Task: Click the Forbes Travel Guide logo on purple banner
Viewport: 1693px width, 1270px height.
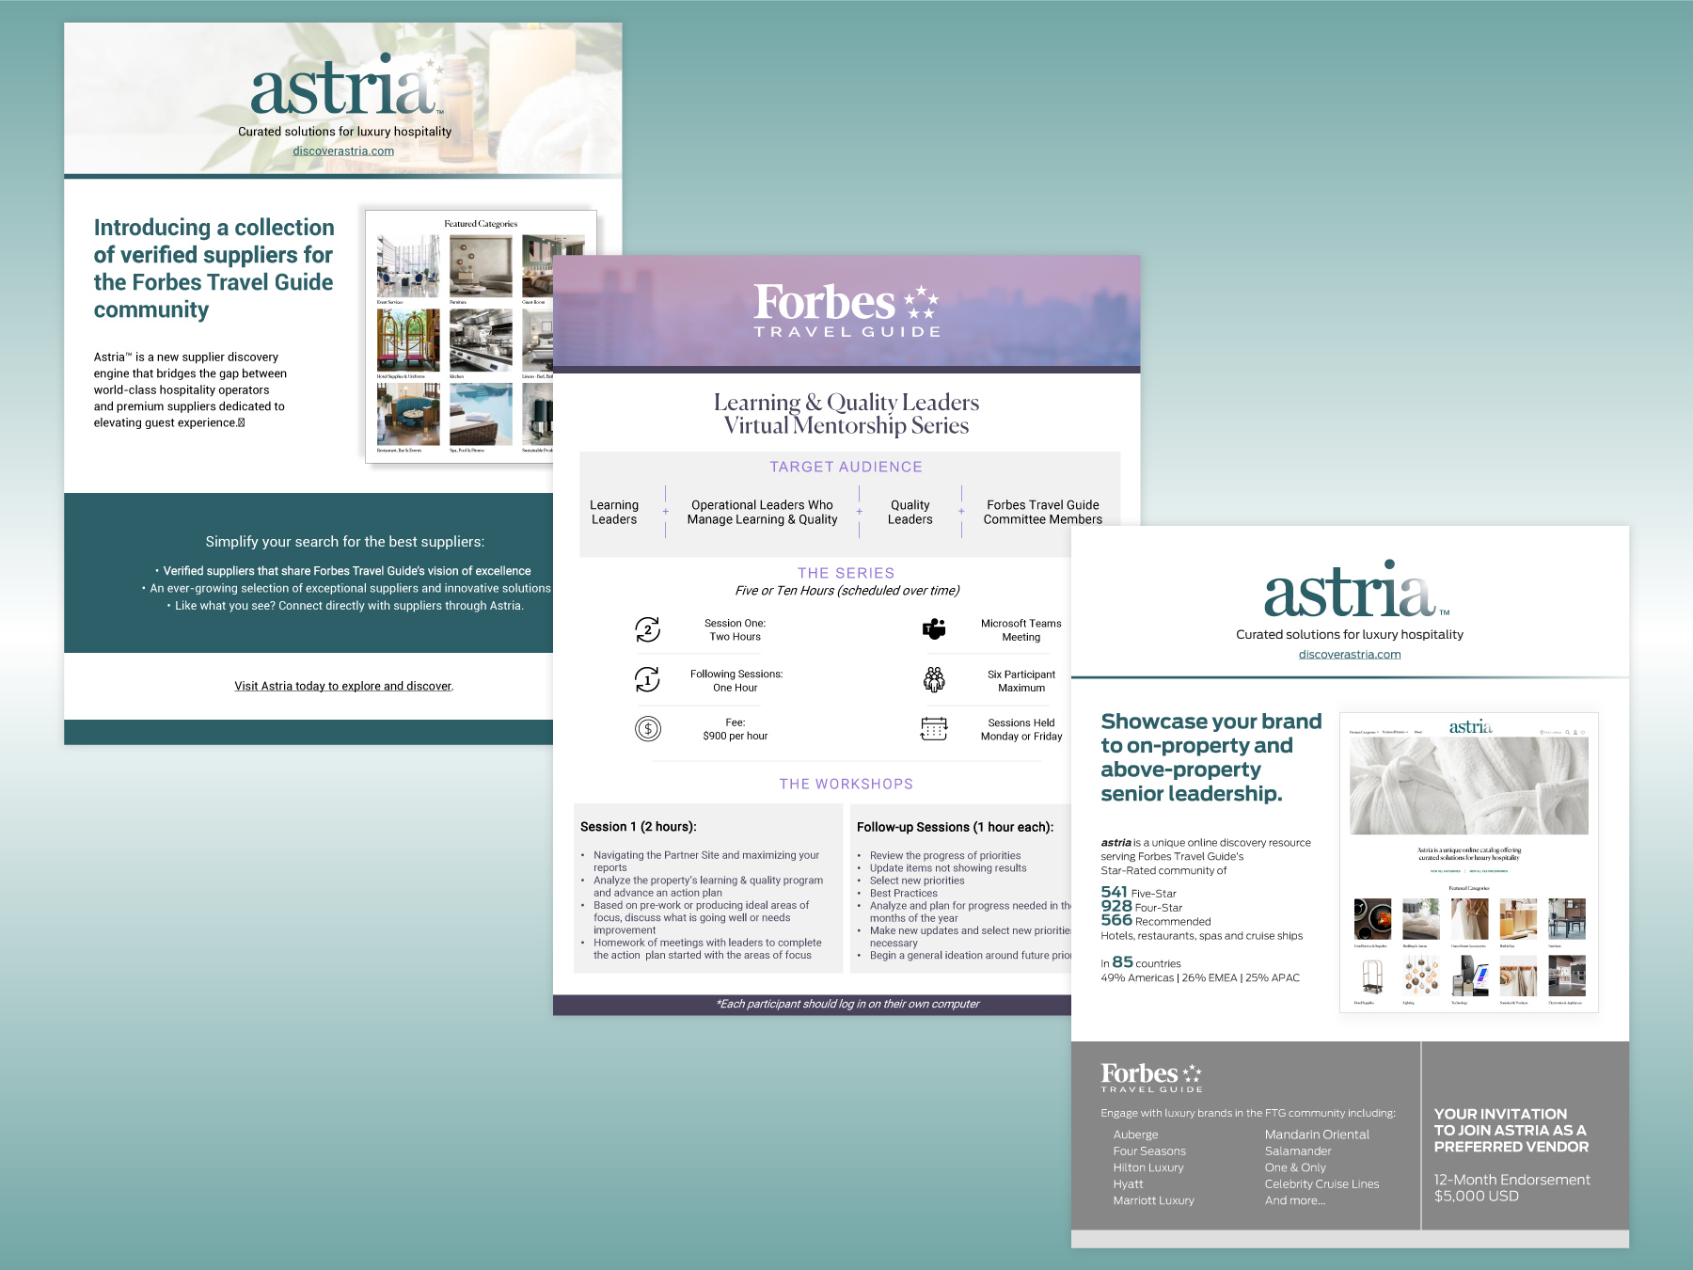Action: click(846, 310)
